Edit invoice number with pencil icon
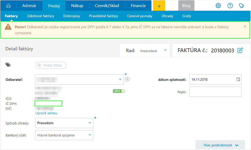251x150 pixels. [240, 50]
